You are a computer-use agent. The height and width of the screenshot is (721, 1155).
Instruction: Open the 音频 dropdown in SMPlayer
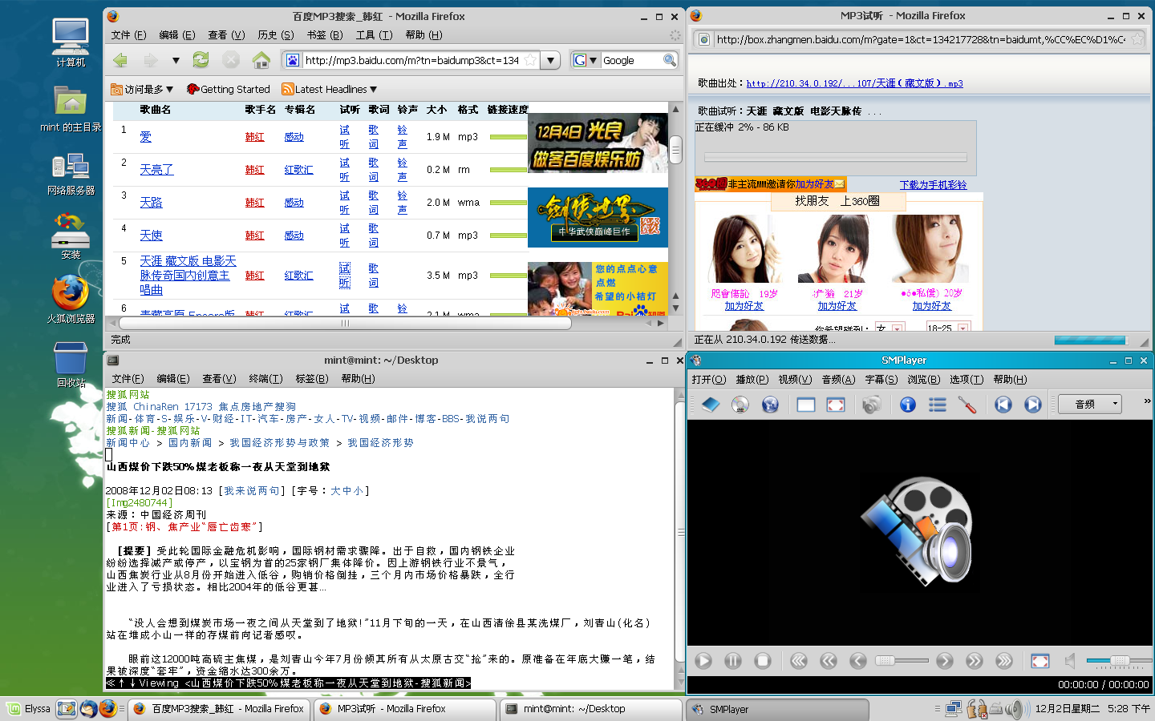[1090, 405]
